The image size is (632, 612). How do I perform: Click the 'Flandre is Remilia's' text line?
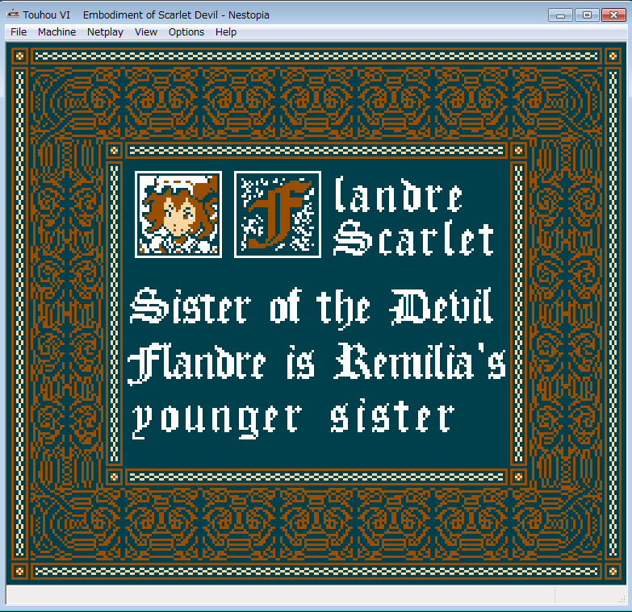click(316, 364)
